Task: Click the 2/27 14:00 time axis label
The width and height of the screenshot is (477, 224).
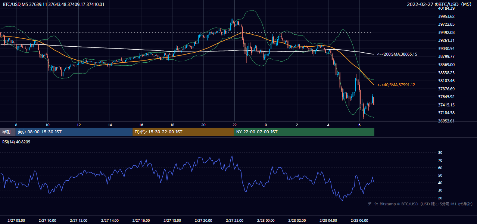Action: [110, 220]
